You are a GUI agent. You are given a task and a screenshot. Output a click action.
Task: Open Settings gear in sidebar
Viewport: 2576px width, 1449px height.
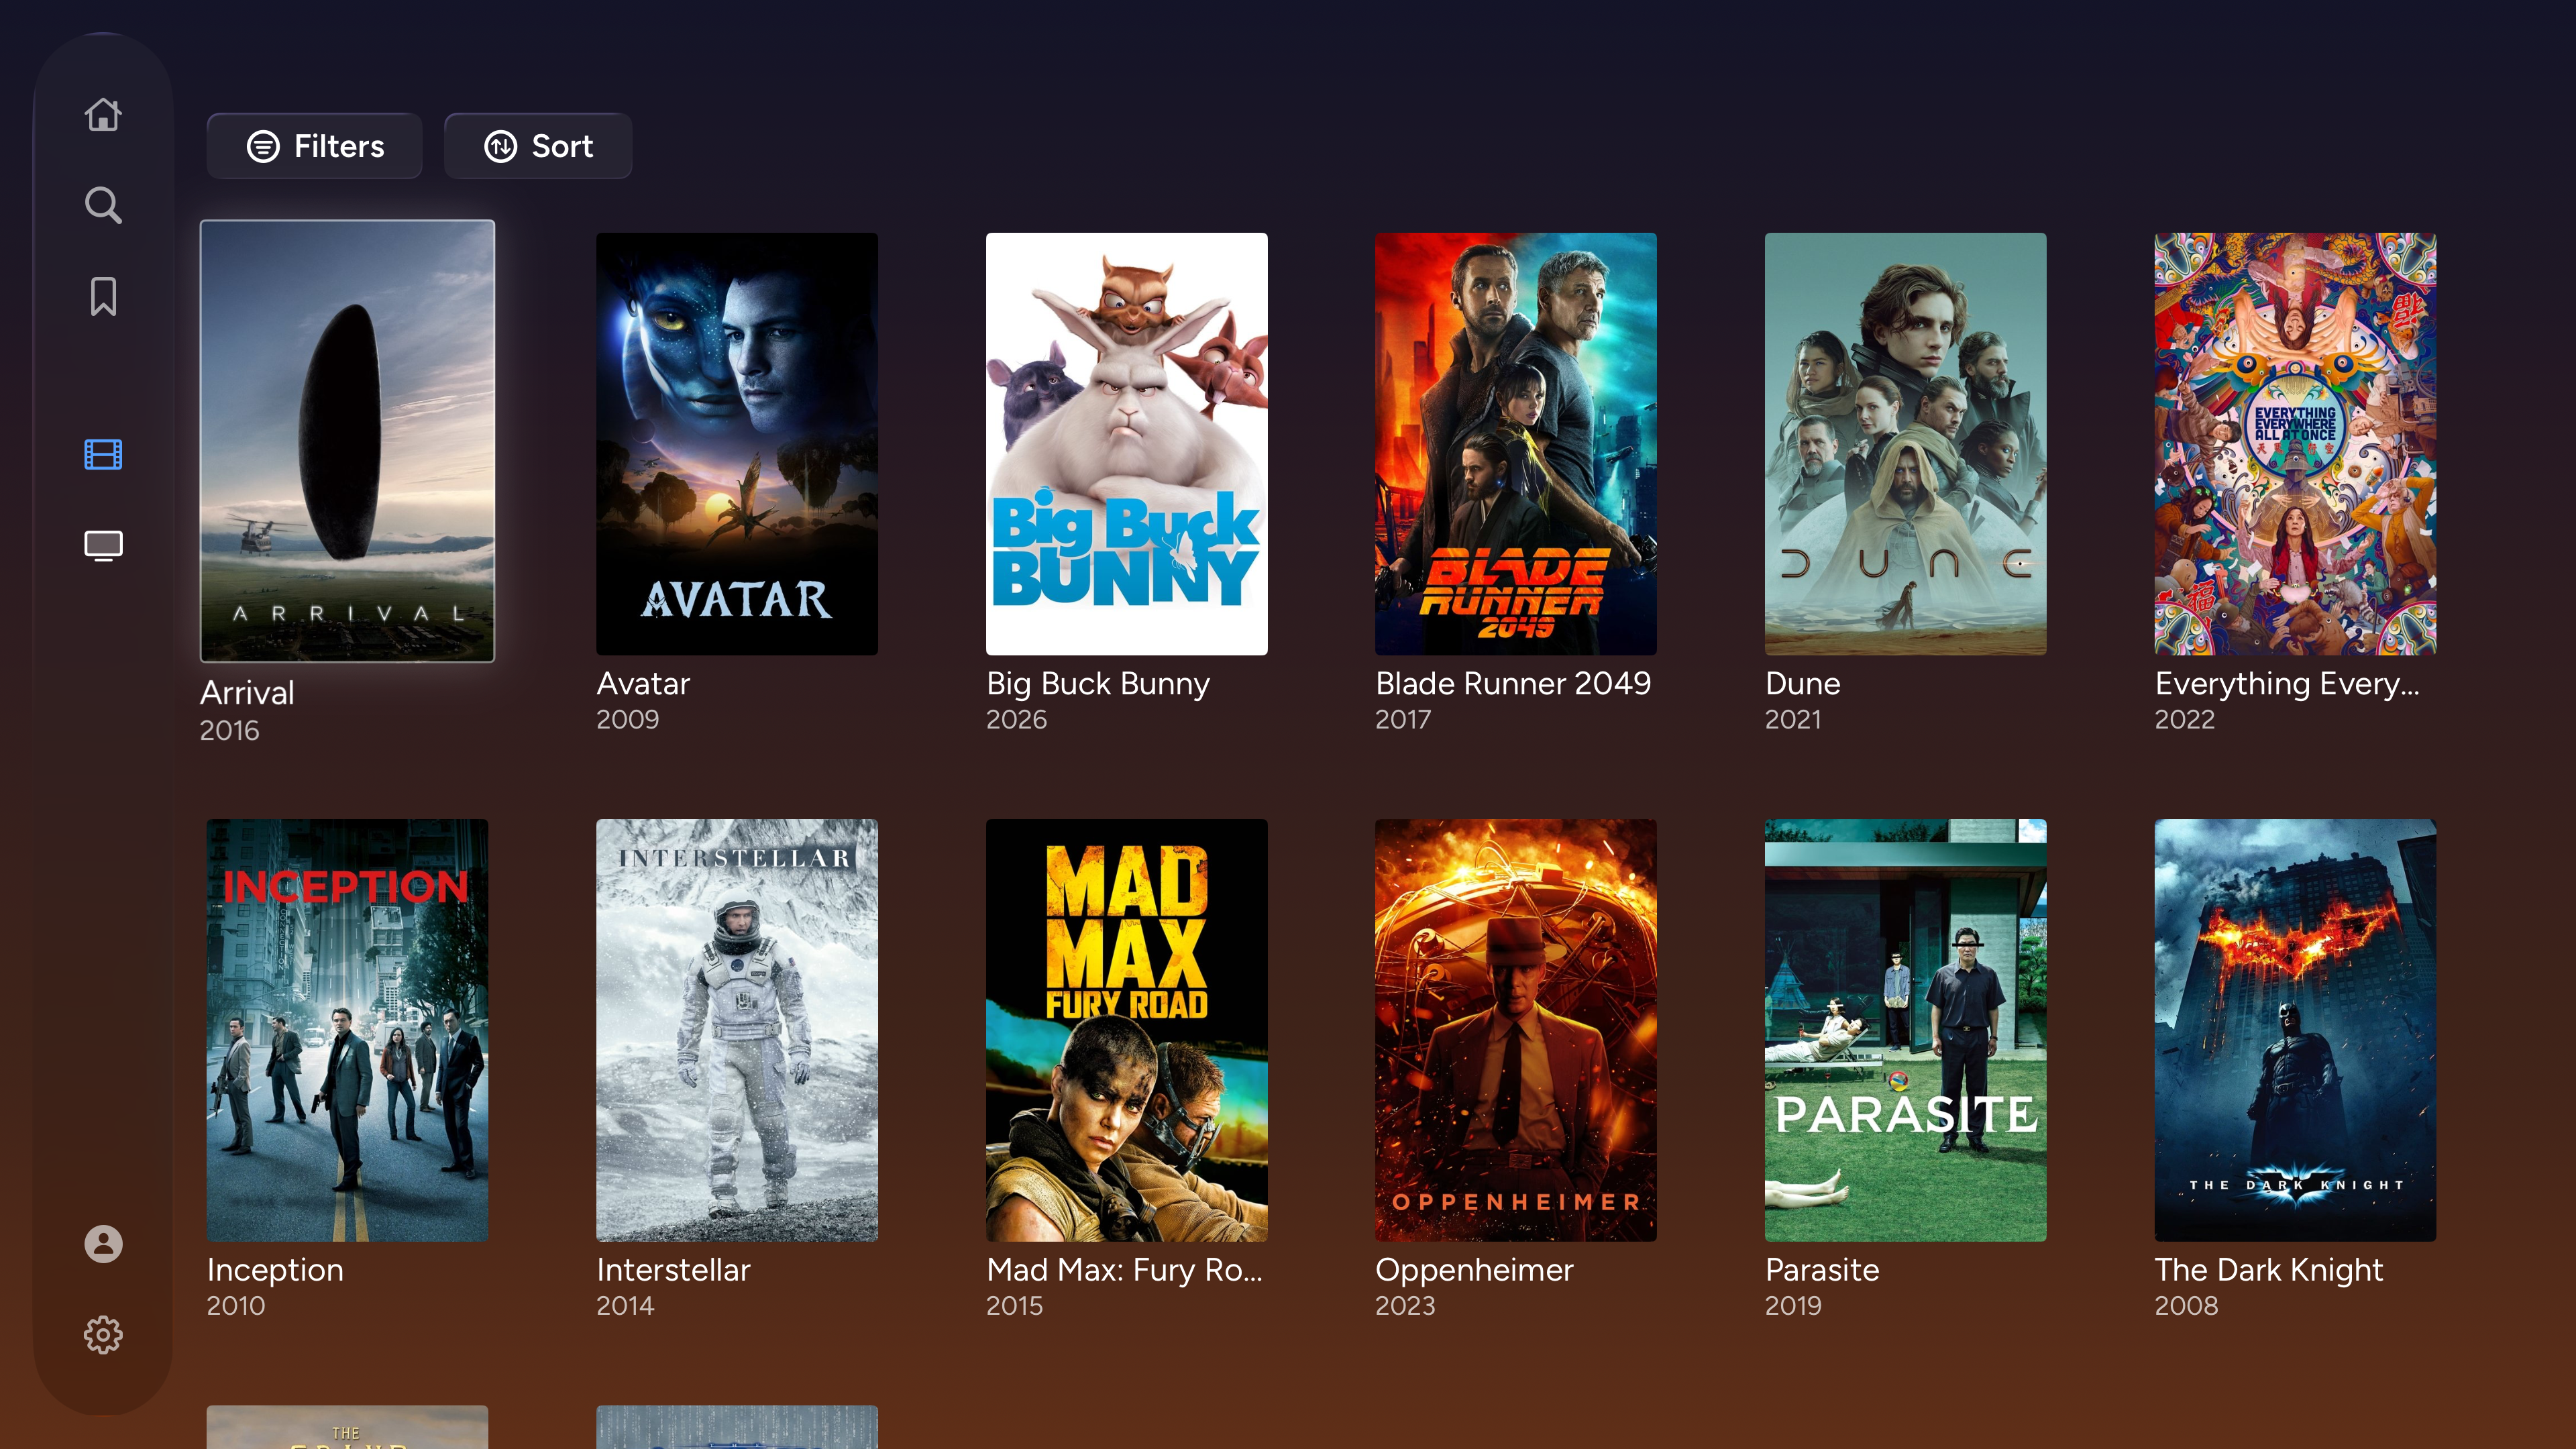click(x=103, y=1335)
